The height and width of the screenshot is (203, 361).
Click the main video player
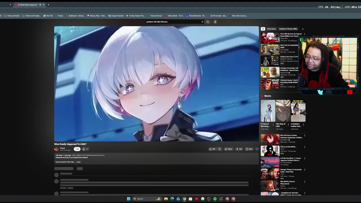point(156,84)
